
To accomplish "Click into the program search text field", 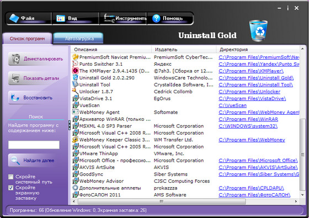I will 34,145.
